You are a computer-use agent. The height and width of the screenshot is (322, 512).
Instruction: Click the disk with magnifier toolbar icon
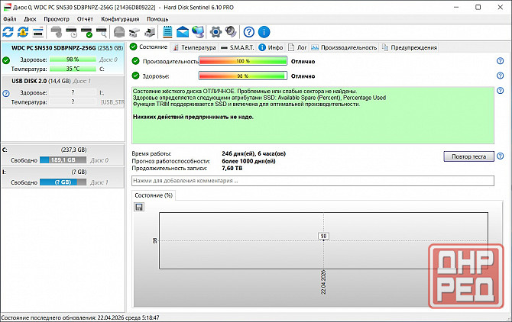pyautogui.click(x=101, y=31)
